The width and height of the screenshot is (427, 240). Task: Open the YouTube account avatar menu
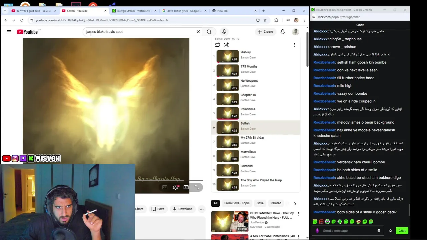pos(296,32)
